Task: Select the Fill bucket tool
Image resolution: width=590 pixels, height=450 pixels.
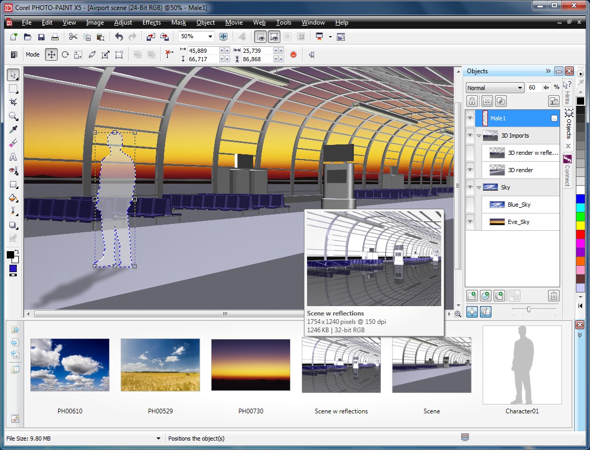Action: pyautogui.click(x=14, y=198)
